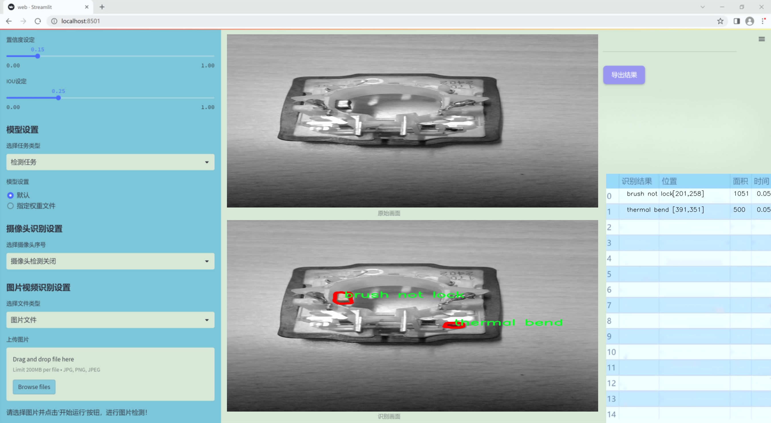Image resolution: width=771 pixels, height=423 pixels.
Task: Select the 指定权重文件 radio option
Action: tap(11, 206)
